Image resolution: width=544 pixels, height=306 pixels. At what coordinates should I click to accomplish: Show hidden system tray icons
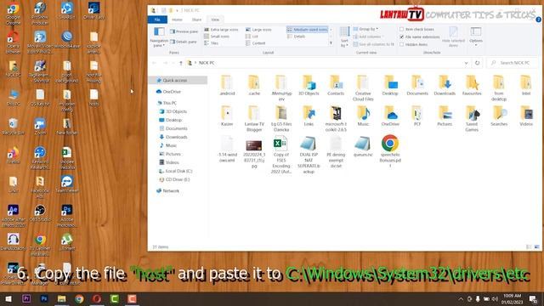tap(461, 298)
